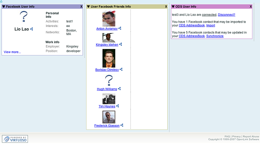The height and width of the screenshot is (148, 260).
Task: Open ODS AddressBook link in update sentence
Action: (192, 36)
